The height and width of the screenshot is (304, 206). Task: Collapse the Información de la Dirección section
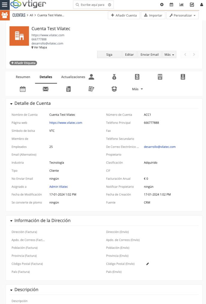tap(11, 221)
